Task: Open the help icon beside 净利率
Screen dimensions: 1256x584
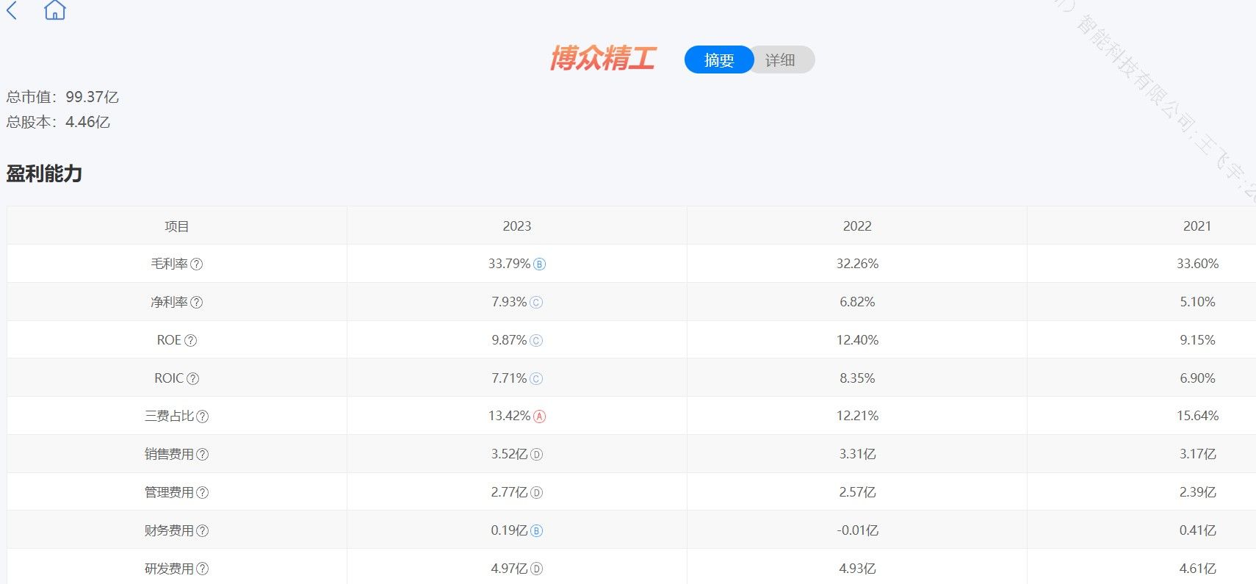Action: (x=197, y=303)
